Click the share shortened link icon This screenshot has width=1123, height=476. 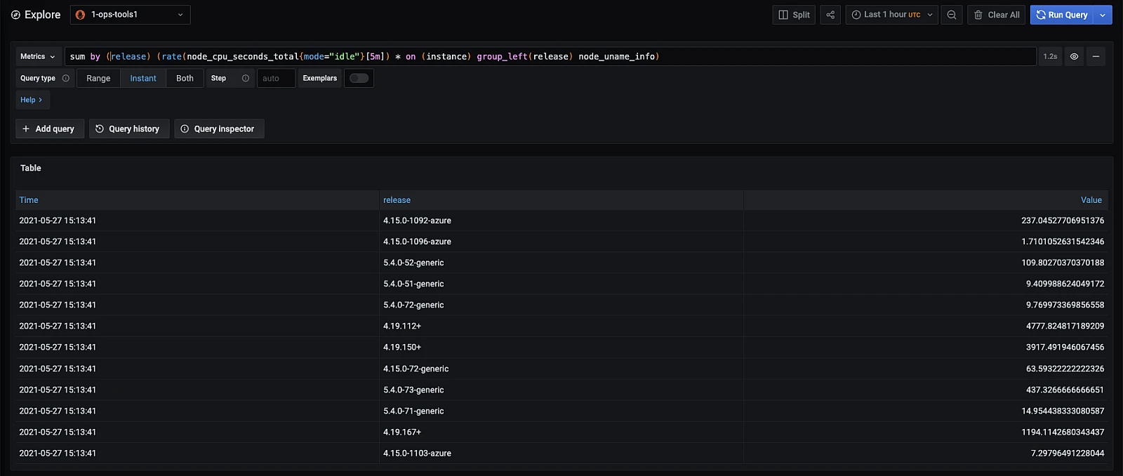click(830, 15)
